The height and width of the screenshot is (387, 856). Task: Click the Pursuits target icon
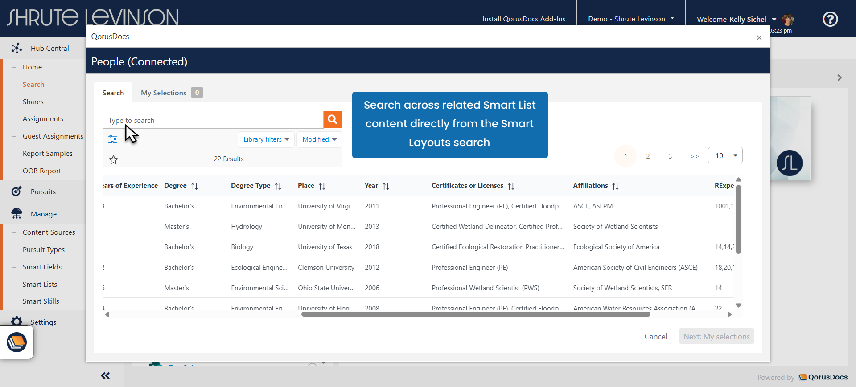point(16,191)
